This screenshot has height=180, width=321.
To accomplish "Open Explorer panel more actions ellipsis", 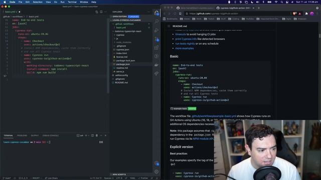I will (148, 12).
